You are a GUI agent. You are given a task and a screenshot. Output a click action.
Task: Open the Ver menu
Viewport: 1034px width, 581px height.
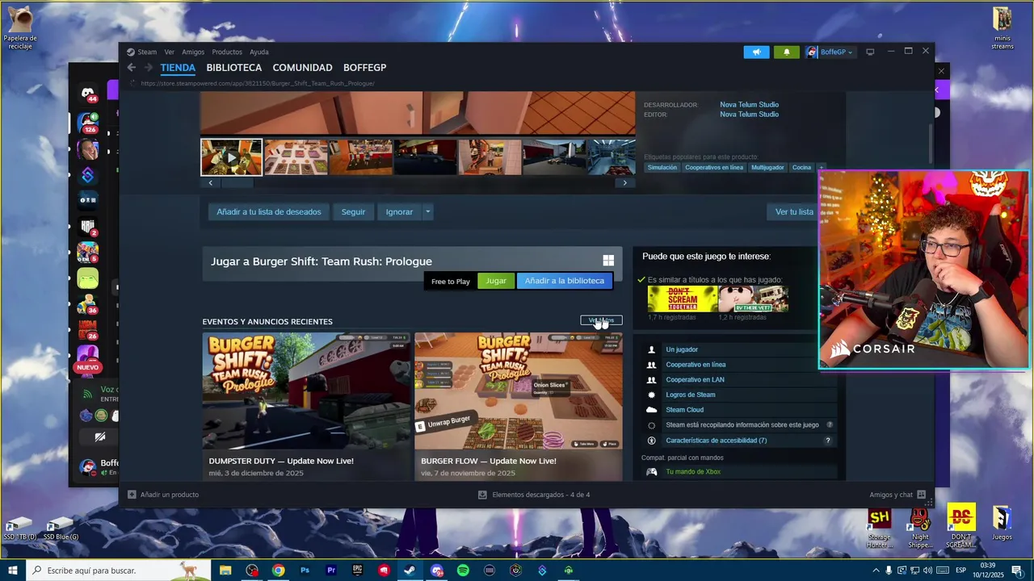(170, 52)
